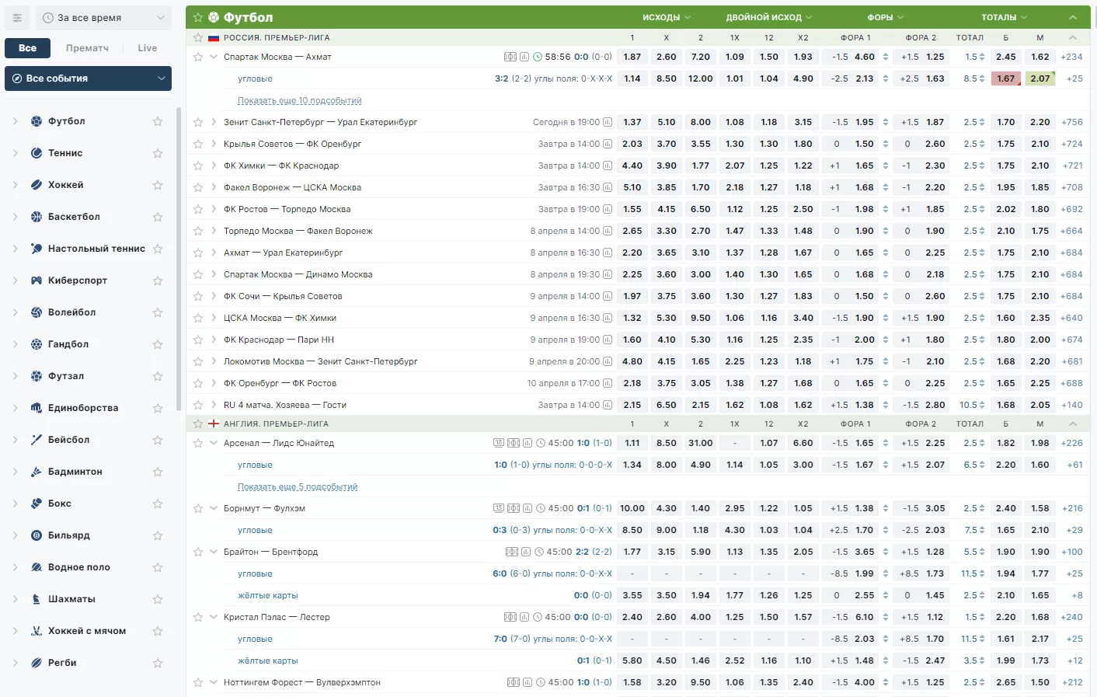Image resolution: width=1097 pixels, height=697 pixels.
Task: Click Показать еще 10 подсобытий link
Action: point(299,100)
